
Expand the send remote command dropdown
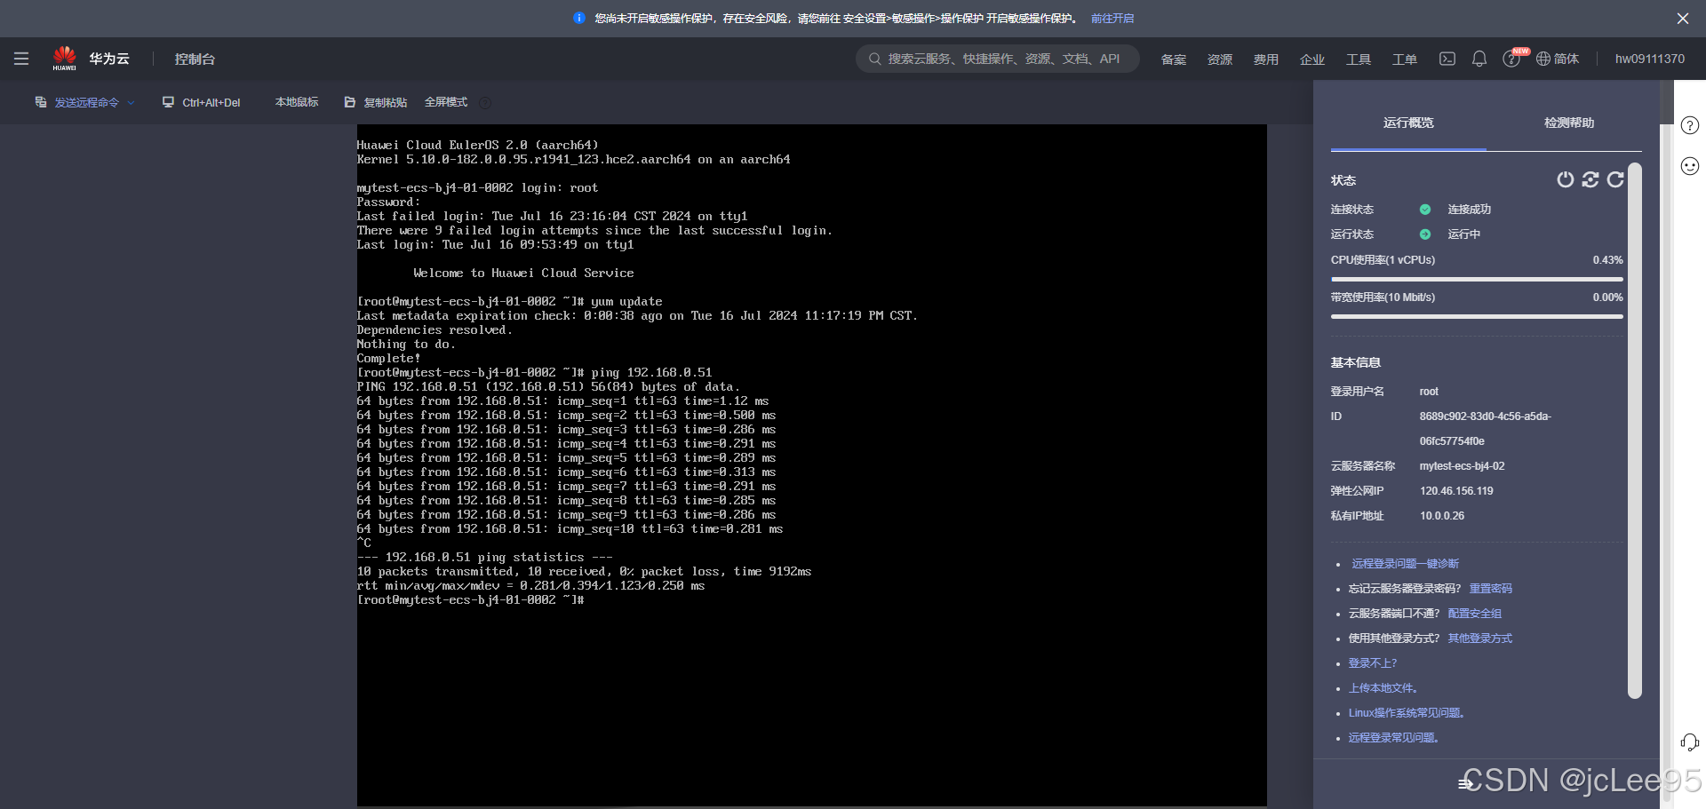tap(131, 103)
